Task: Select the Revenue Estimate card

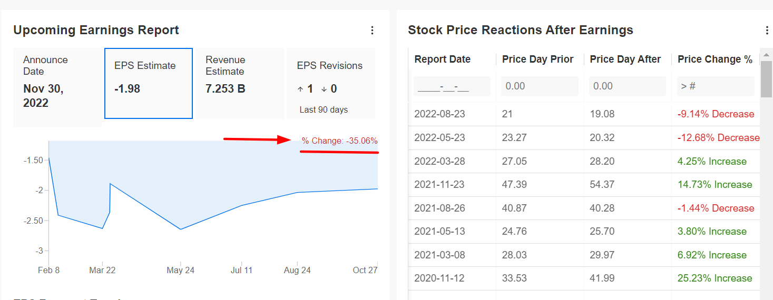Action: (240, 83)
